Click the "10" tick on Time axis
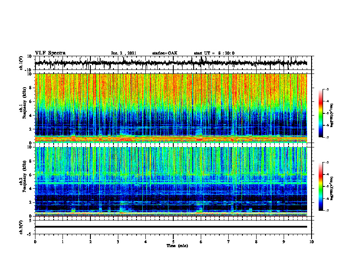Viewport: 351px width, 271px height. point(312,242)
